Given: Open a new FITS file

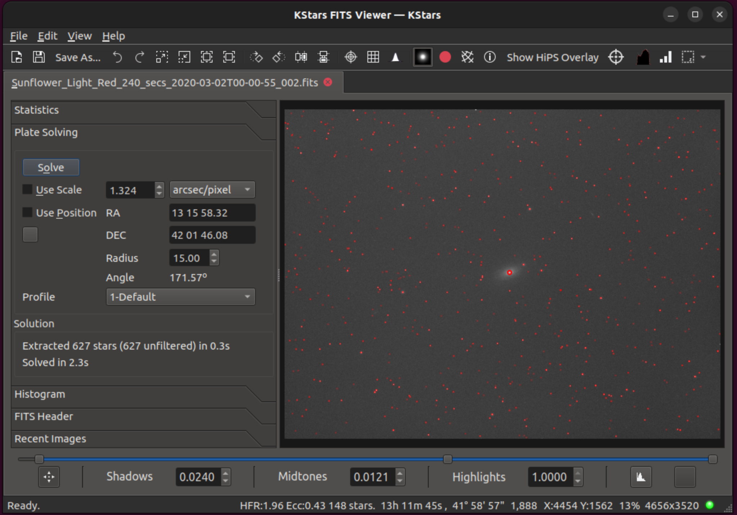Looking at the screenshot, I should (17, 57).
